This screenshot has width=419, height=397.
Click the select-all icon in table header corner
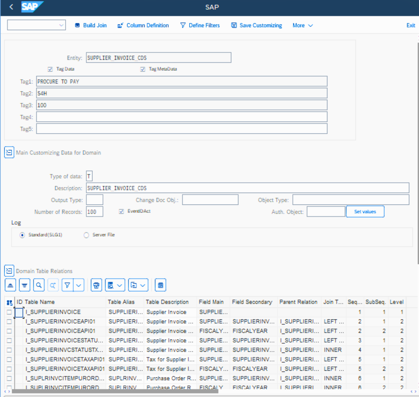[9, 302]
